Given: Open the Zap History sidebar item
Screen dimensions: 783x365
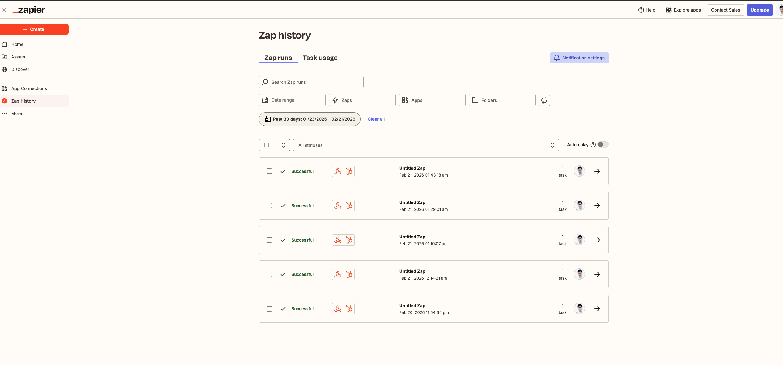Looking at the screenshot, I should [x=23, y=101].
